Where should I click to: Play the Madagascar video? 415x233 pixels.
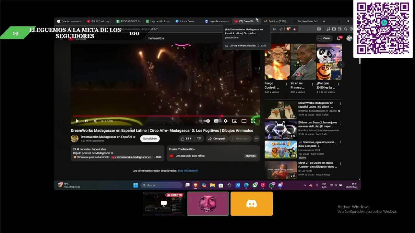pos(77,121)
